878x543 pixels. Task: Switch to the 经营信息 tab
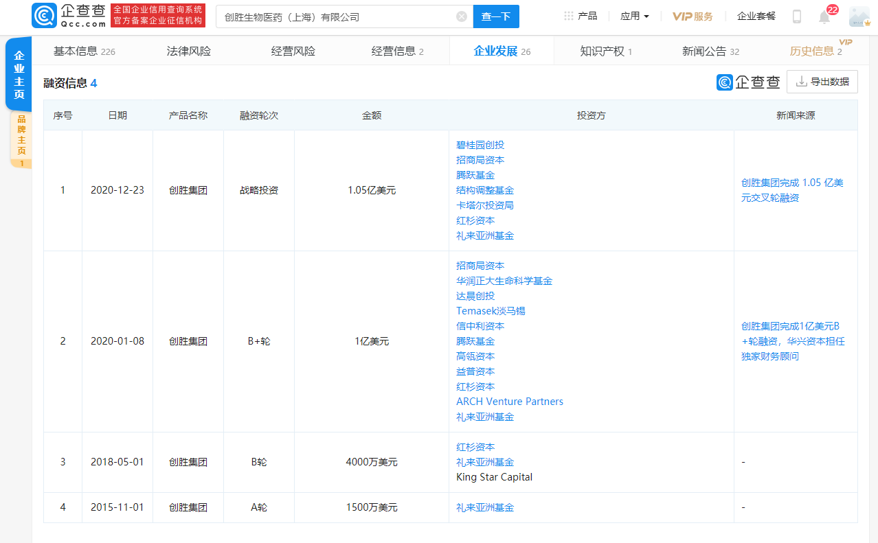398,51
